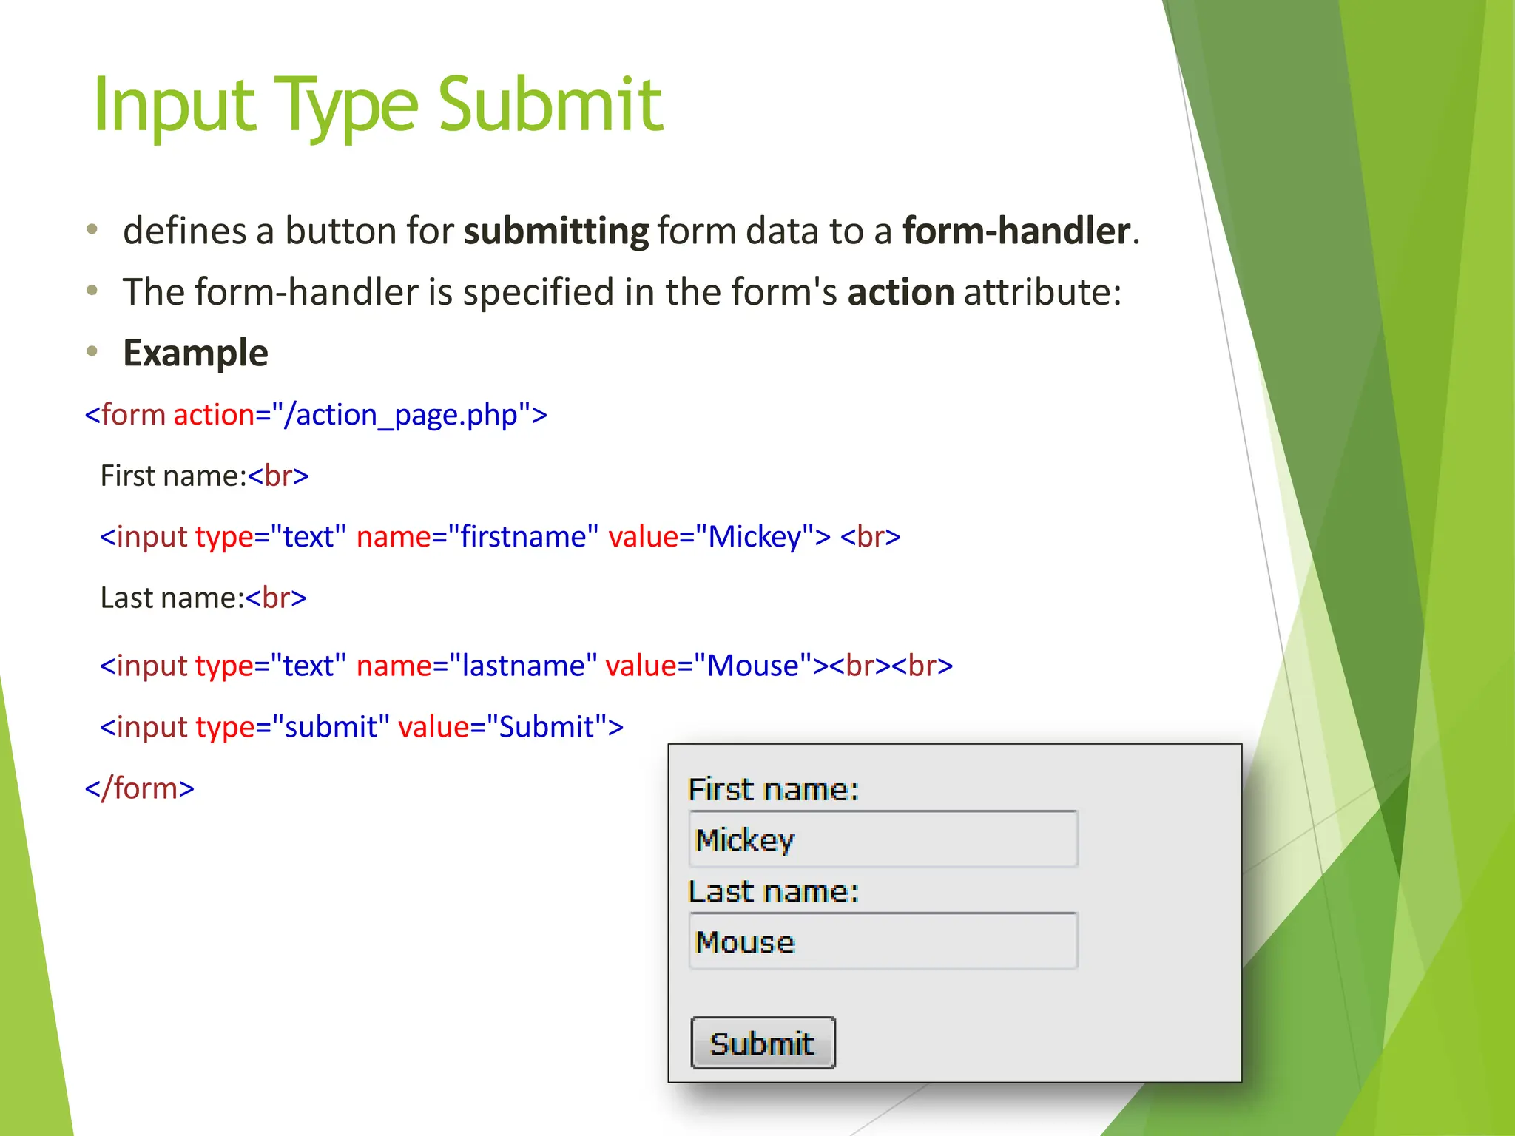
Task: Click the code line '<input type="submit" value="Submit">'
Action: 362,727
